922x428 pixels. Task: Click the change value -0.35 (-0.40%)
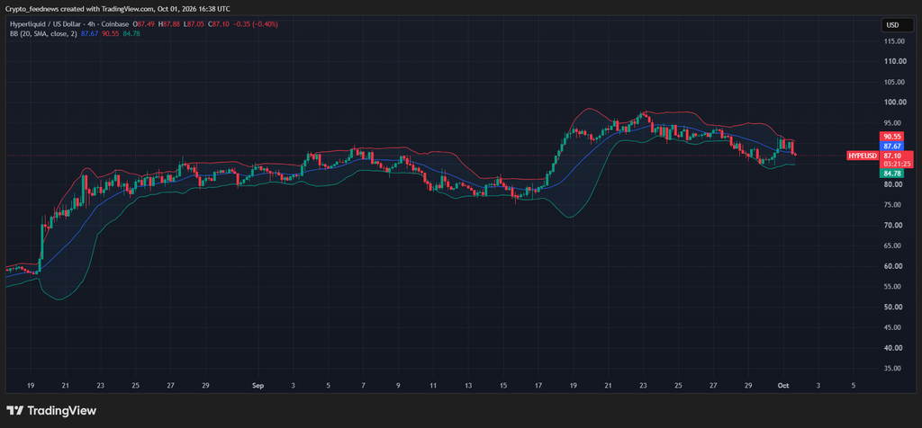coord(256,24)
